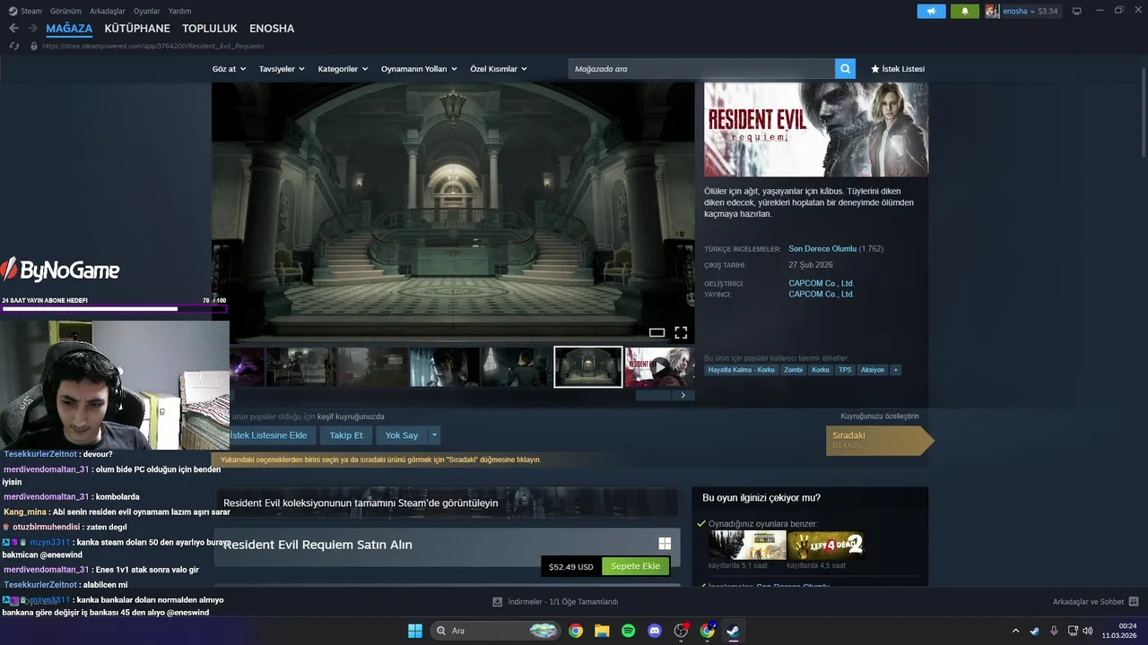Switch to the TOPLULUK tab
The height and width of the screenshot is (645, 1148).
click(x=210, y=29)
